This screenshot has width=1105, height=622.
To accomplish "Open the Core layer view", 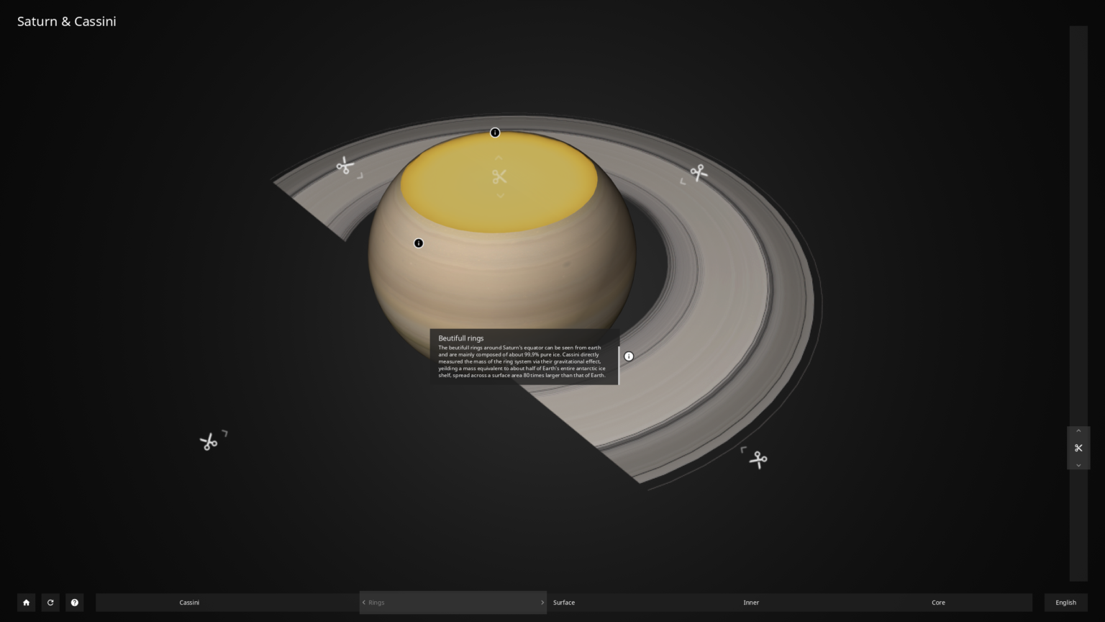I will click(938, 603).
